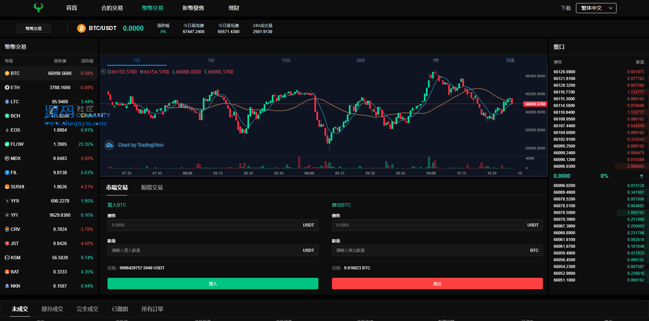
Task: Open the 理財 menu
Action: 234,8
